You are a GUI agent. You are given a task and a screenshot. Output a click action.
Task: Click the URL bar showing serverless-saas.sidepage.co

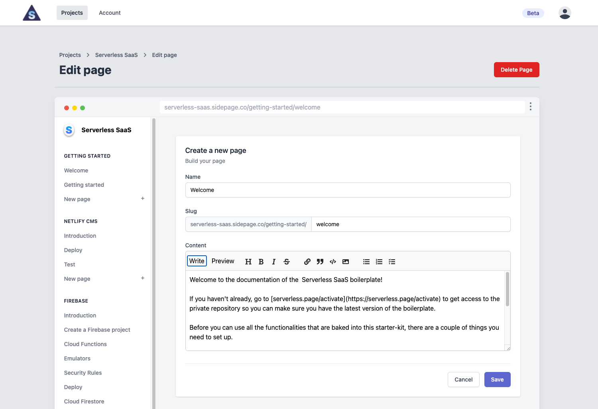coord(342,107)
